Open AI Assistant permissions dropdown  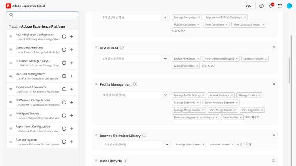[165, 59]
